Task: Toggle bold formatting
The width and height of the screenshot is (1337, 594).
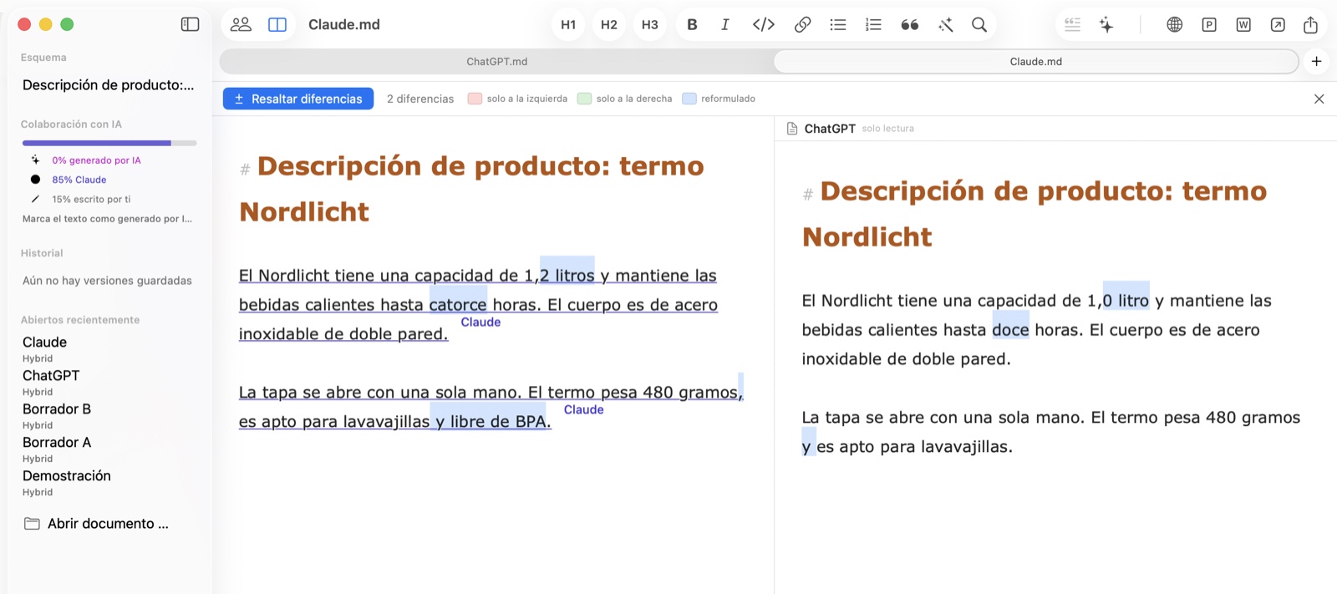Action: click(692, 24)
